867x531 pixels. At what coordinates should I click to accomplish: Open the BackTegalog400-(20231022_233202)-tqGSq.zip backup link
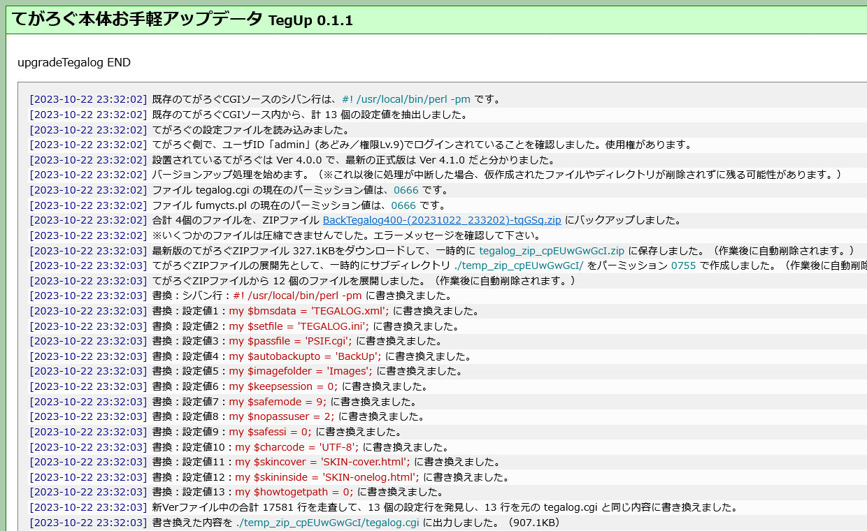[x=442, y=220]
